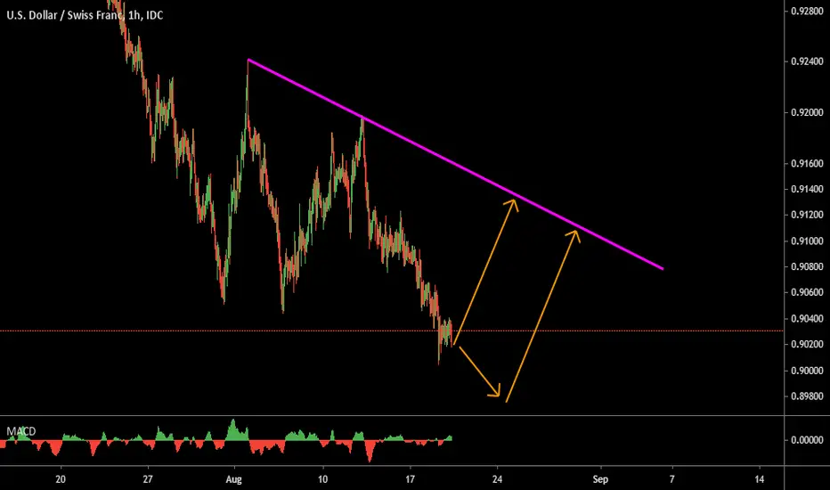
Task: Click the date label 7 on time axis
Action: (672, 479)
